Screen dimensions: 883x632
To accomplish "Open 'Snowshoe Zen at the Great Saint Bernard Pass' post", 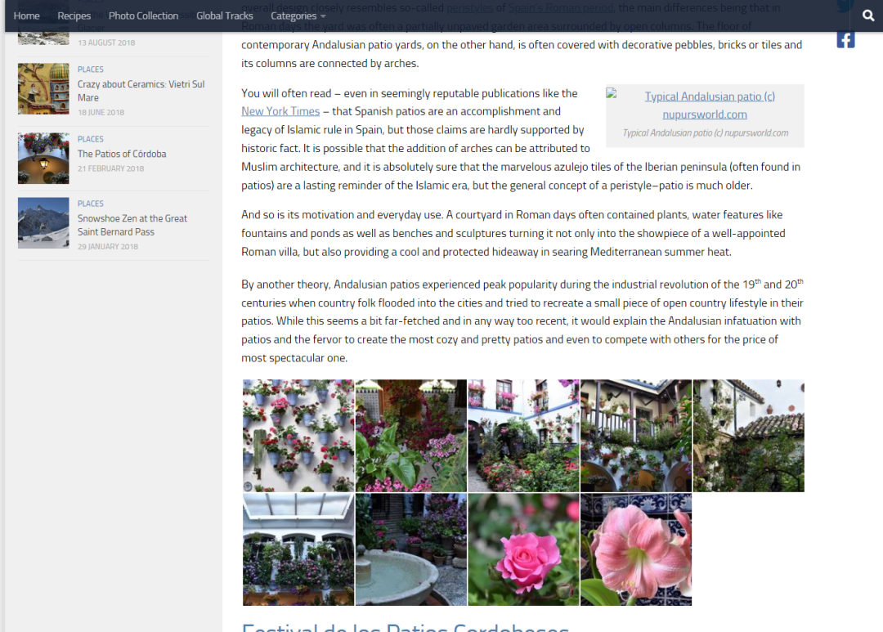I will 132,225.
